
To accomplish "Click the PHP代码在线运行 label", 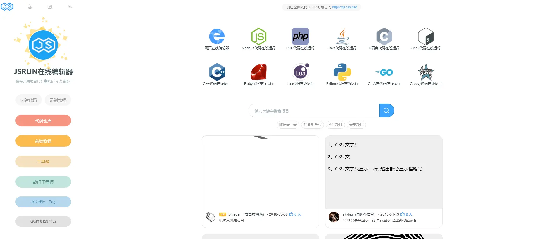I will [301, 48].
